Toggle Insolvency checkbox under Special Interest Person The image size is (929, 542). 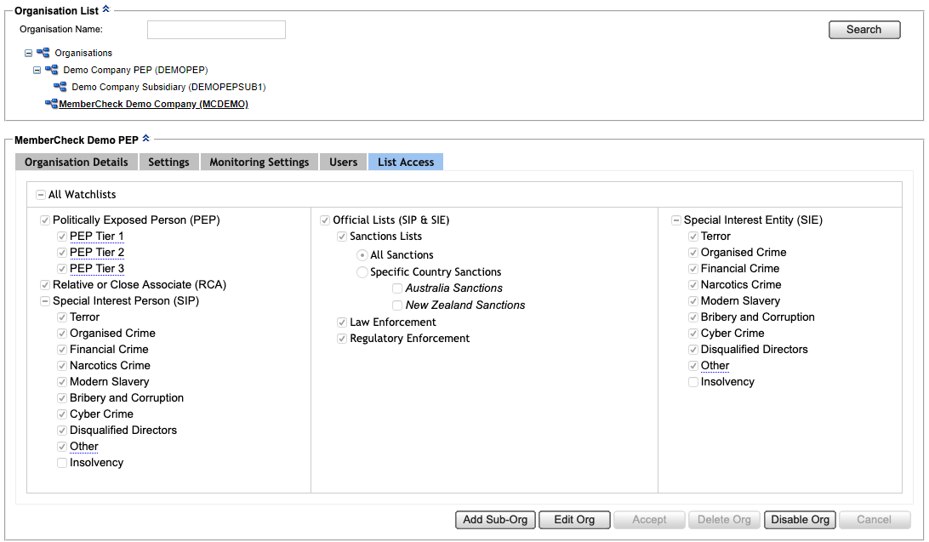(61, 463)
